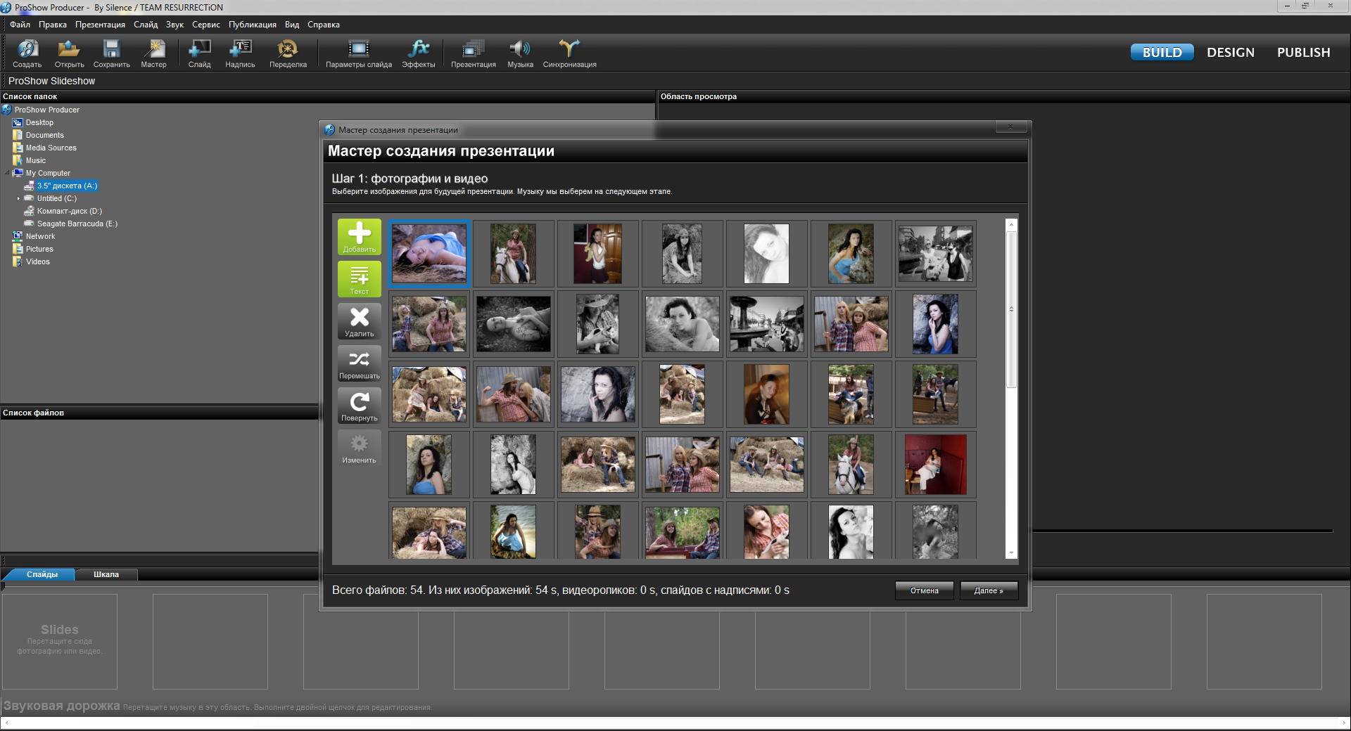Click the Музыка speaker toolbar icon
This screenshot has height=731, width=1351.
[520, 53]
